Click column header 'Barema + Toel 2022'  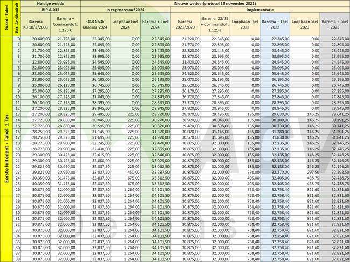(x=275, y=24)
